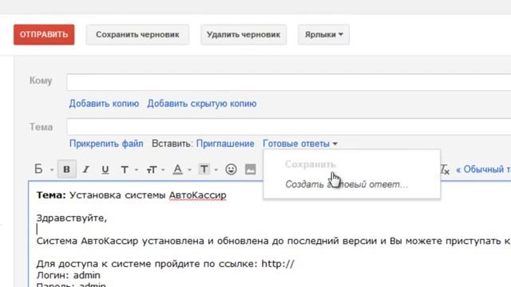Discard the message via Удалить черновик

point(244,34)
